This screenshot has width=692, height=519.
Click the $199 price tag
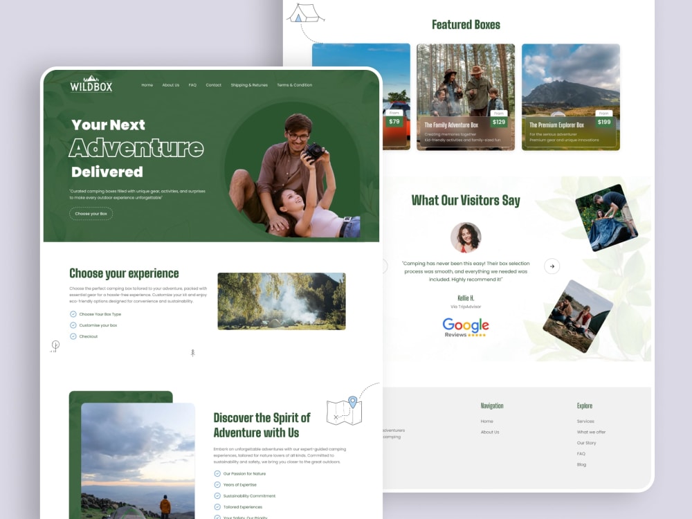click(603, 122)
